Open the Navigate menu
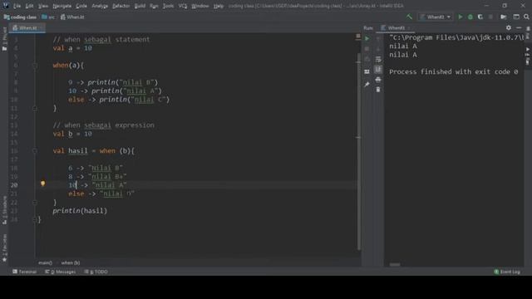The width and height of the screenshot is (532, 299). pyautogui.click(x=62, y=6)
